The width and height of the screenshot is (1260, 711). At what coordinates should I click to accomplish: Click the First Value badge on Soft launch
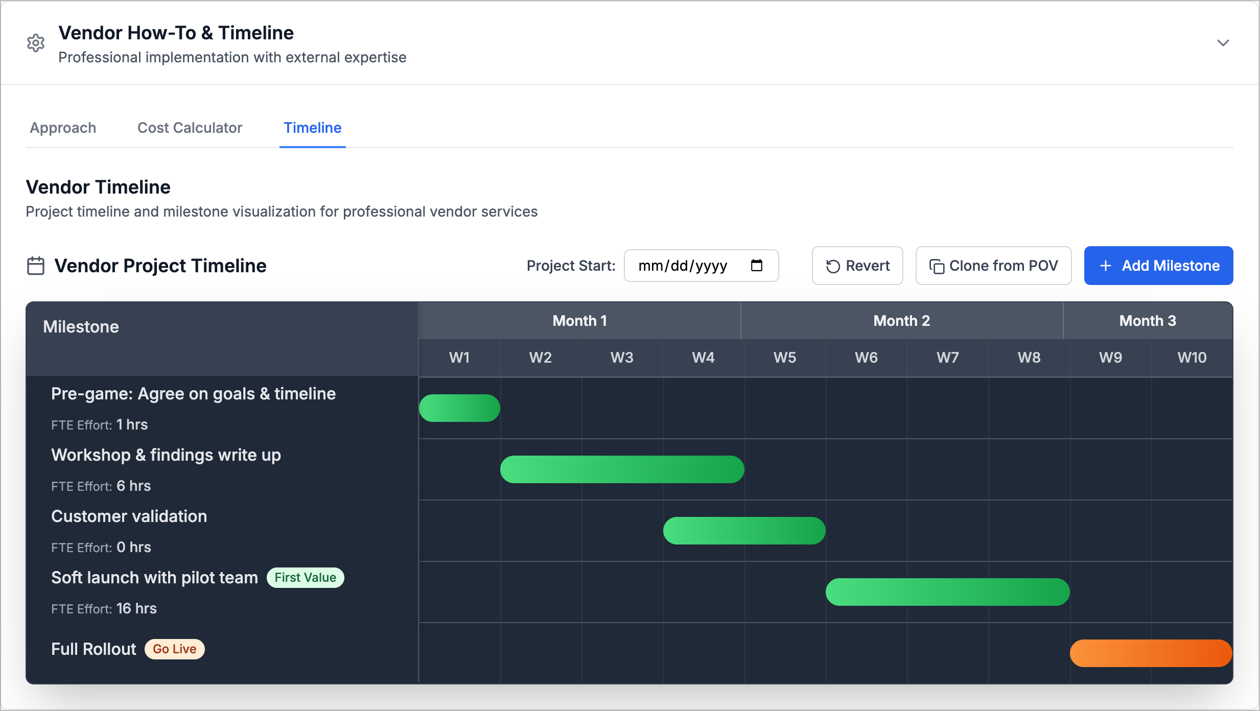coord(305,578)
